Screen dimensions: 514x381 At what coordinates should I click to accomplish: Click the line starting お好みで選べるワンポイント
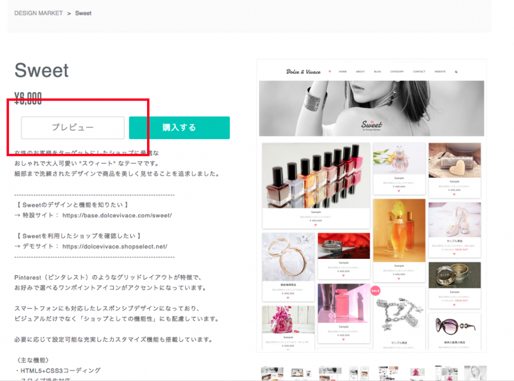110,288
